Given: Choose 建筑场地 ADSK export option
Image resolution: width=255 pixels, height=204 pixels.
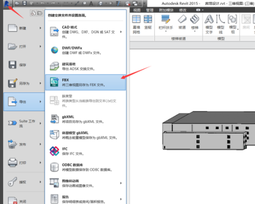Looking at the screenshot, I should pyautogui.click(x=86, y=66).
